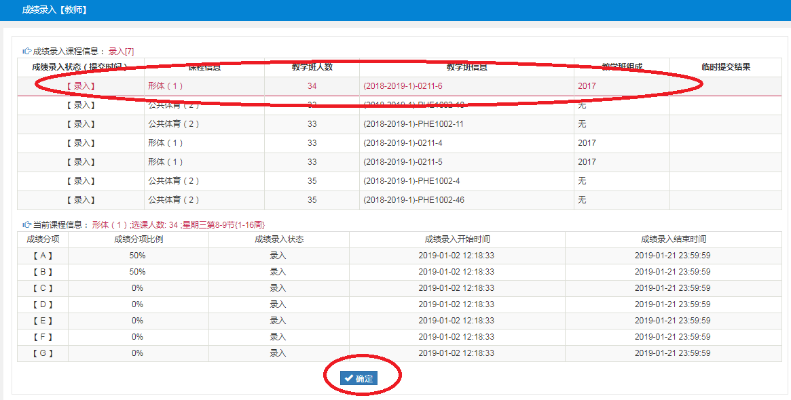Click hand icon beside 当前课程信息
The image size is (791, 400).
(26, 224)
